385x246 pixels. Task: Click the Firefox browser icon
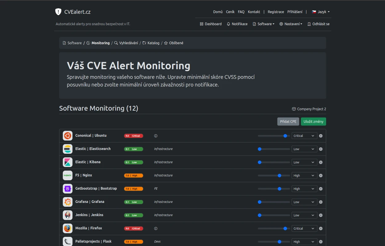(67, 228)
